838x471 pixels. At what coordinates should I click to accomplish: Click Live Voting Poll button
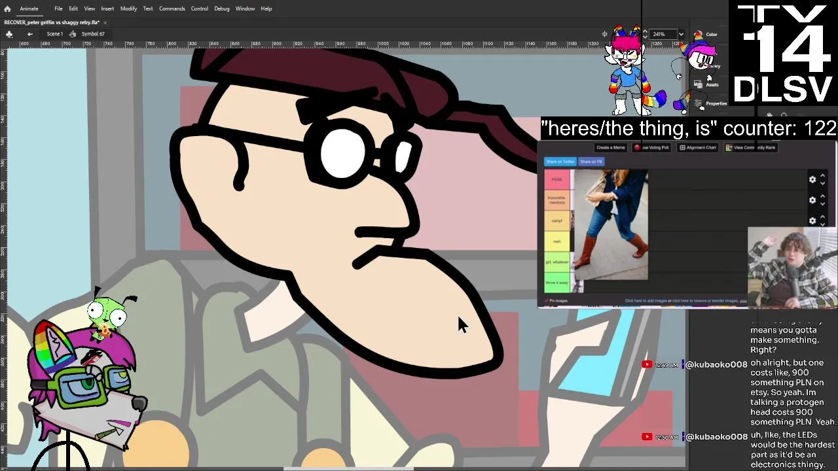[x=652, y=148]
